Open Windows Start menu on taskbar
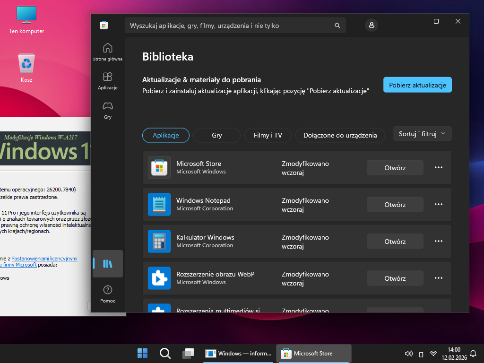The image size is (484, 363). 142,354
